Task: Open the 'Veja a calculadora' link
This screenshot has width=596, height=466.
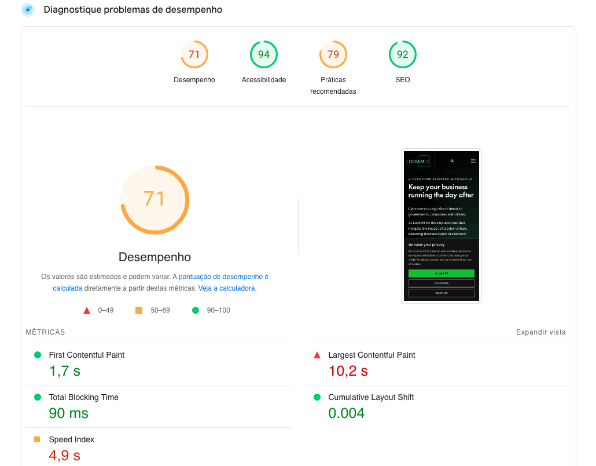Action: [x=226, y=288]
